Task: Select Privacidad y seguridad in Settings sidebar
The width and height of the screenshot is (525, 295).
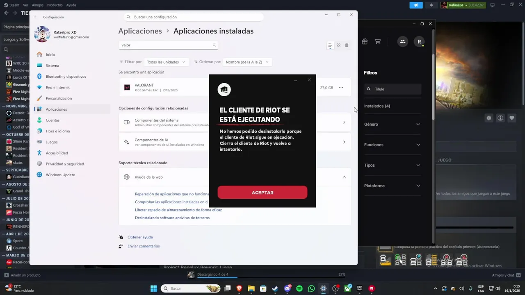Action: point(72,164)
